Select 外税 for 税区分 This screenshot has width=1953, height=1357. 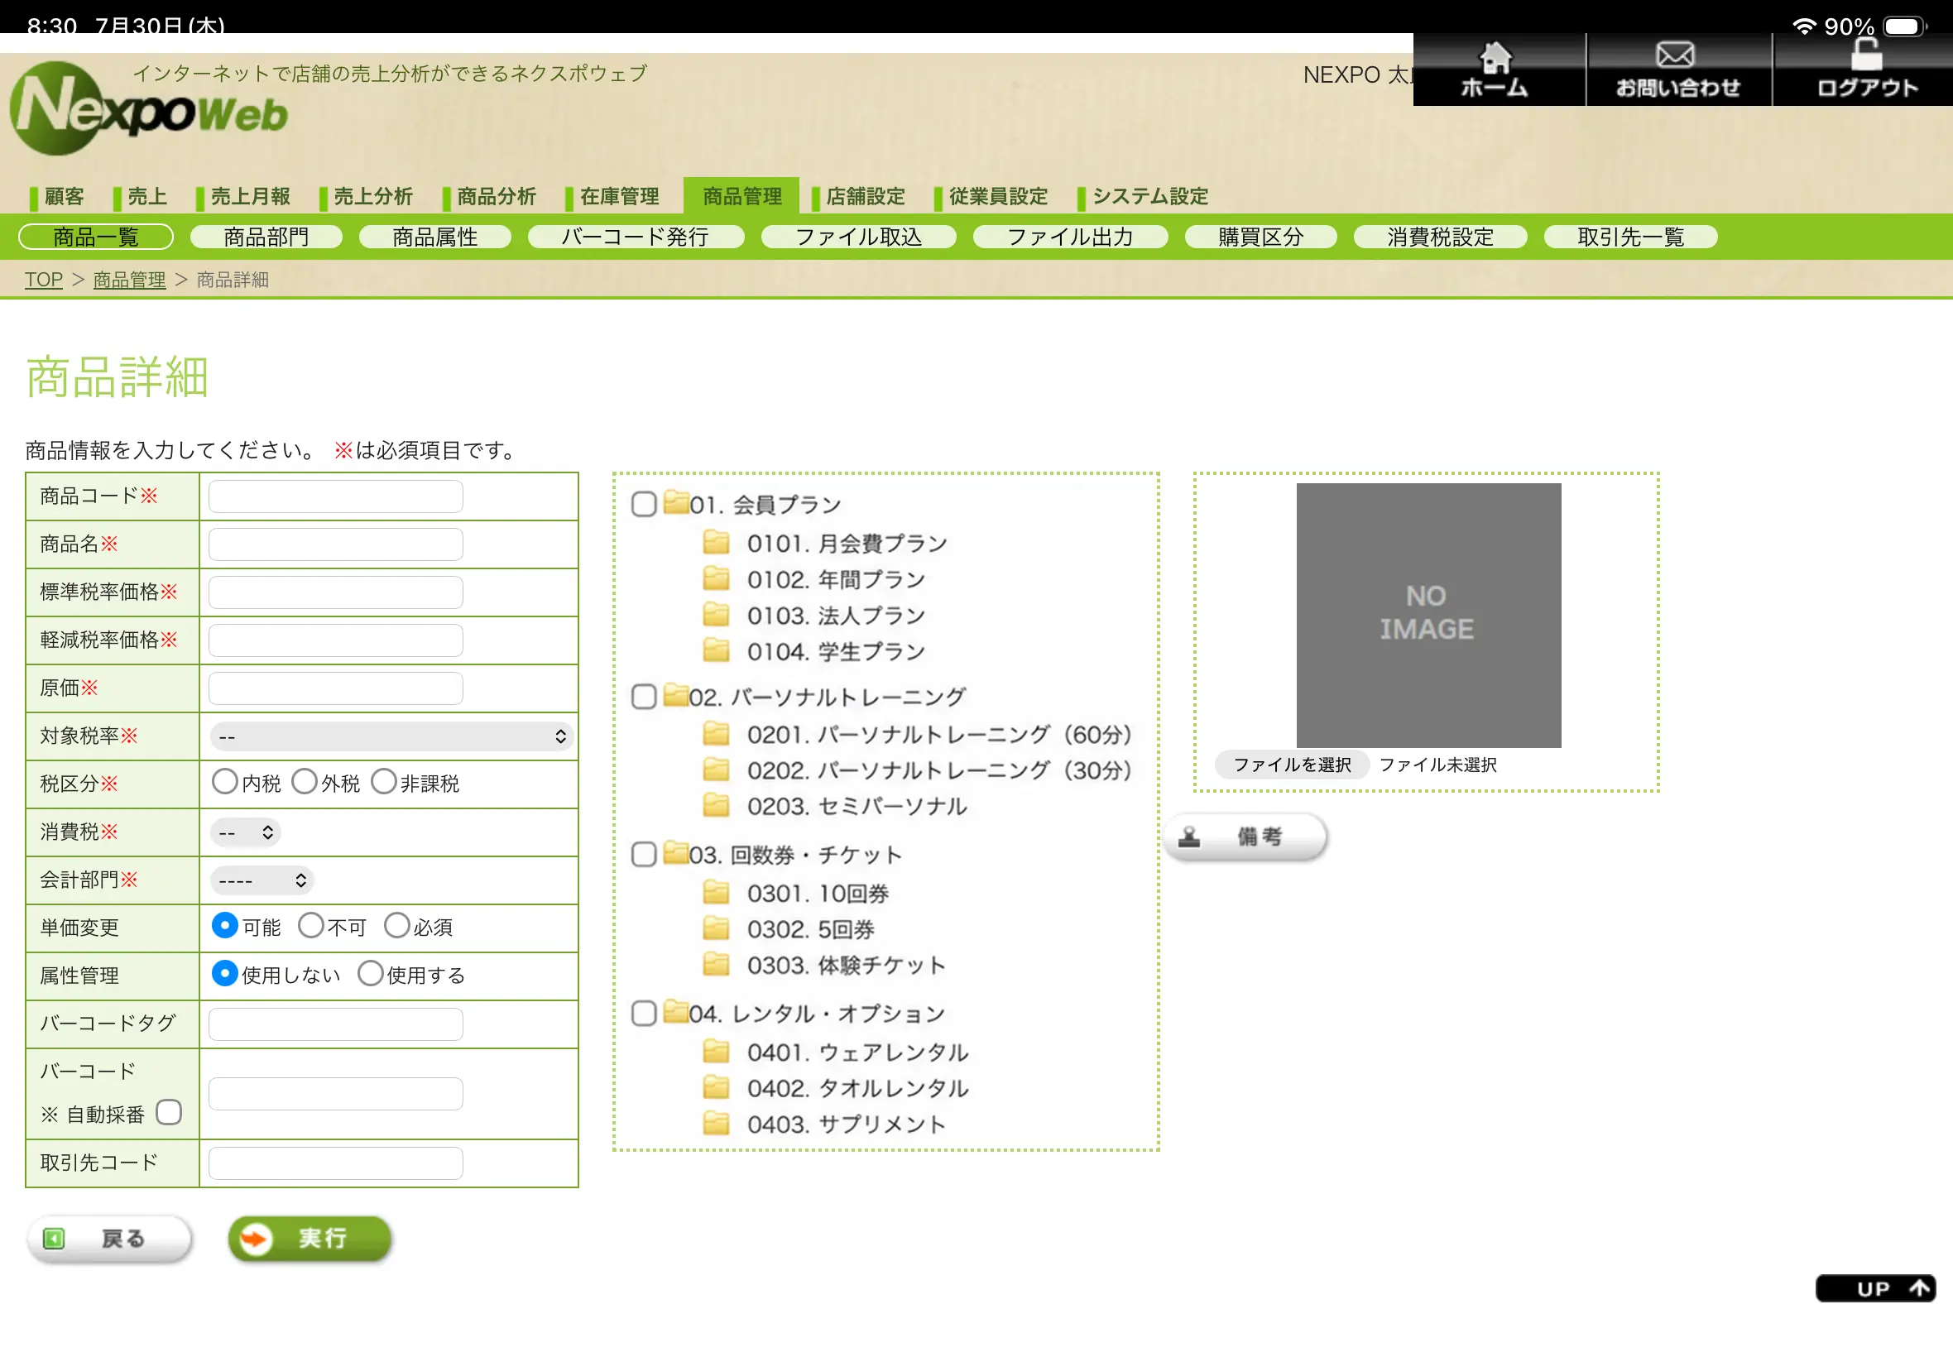tap(305, 781)
